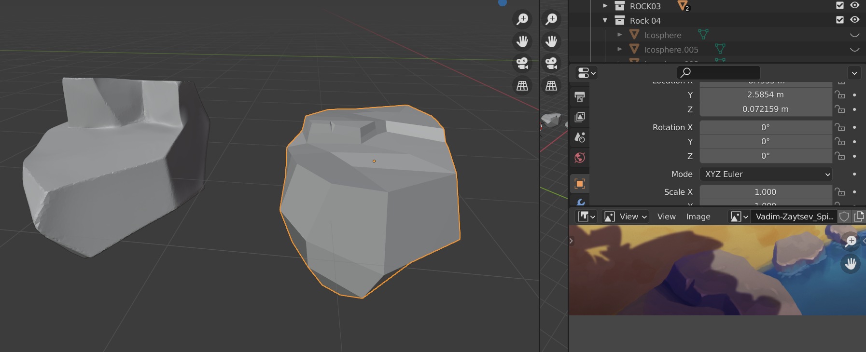866x352 pixels.
Task: Click the zoom magnifier icon in the image editor
Action: pos(851,241)
